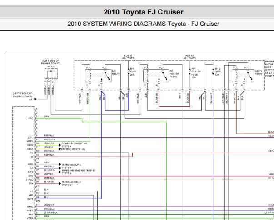Click the A/F heater relay symbol box

(x=156, y=76)
